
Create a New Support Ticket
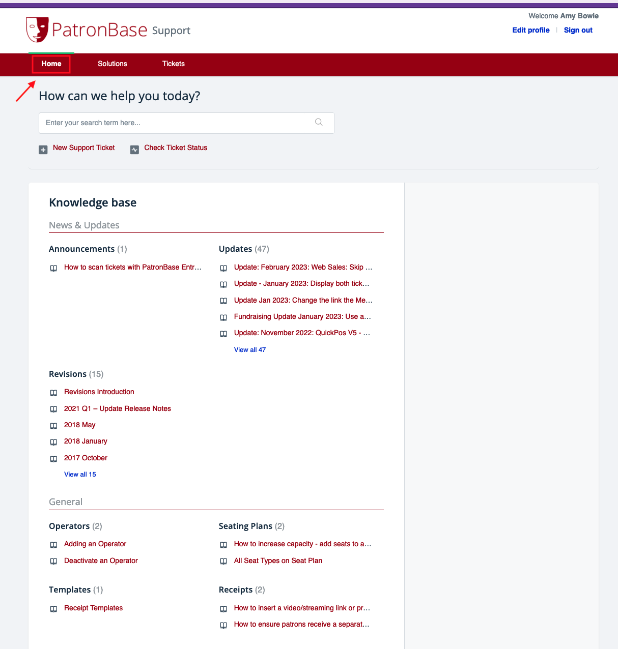(84, 147)
